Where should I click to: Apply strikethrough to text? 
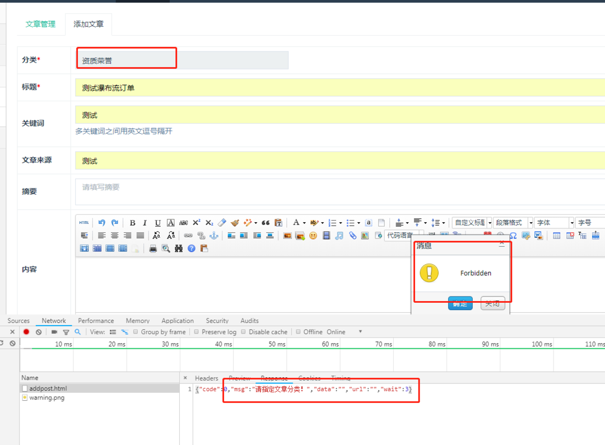(184, 223)
